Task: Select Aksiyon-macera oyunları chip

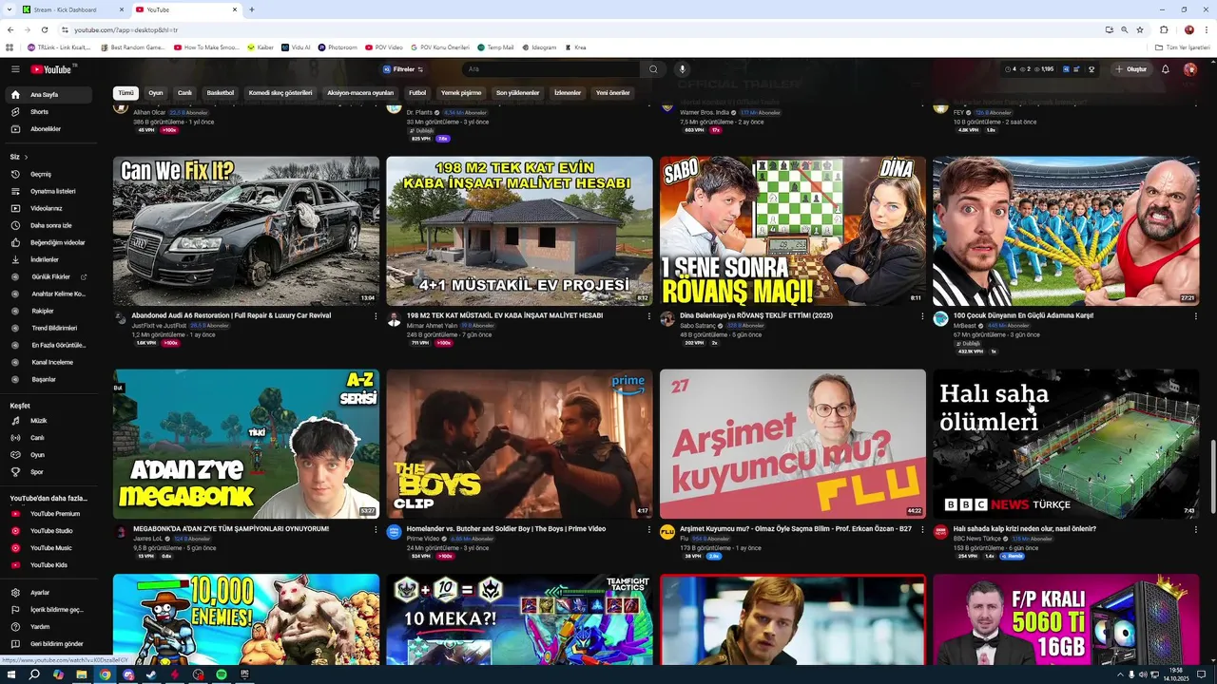Action: (360, 93)
